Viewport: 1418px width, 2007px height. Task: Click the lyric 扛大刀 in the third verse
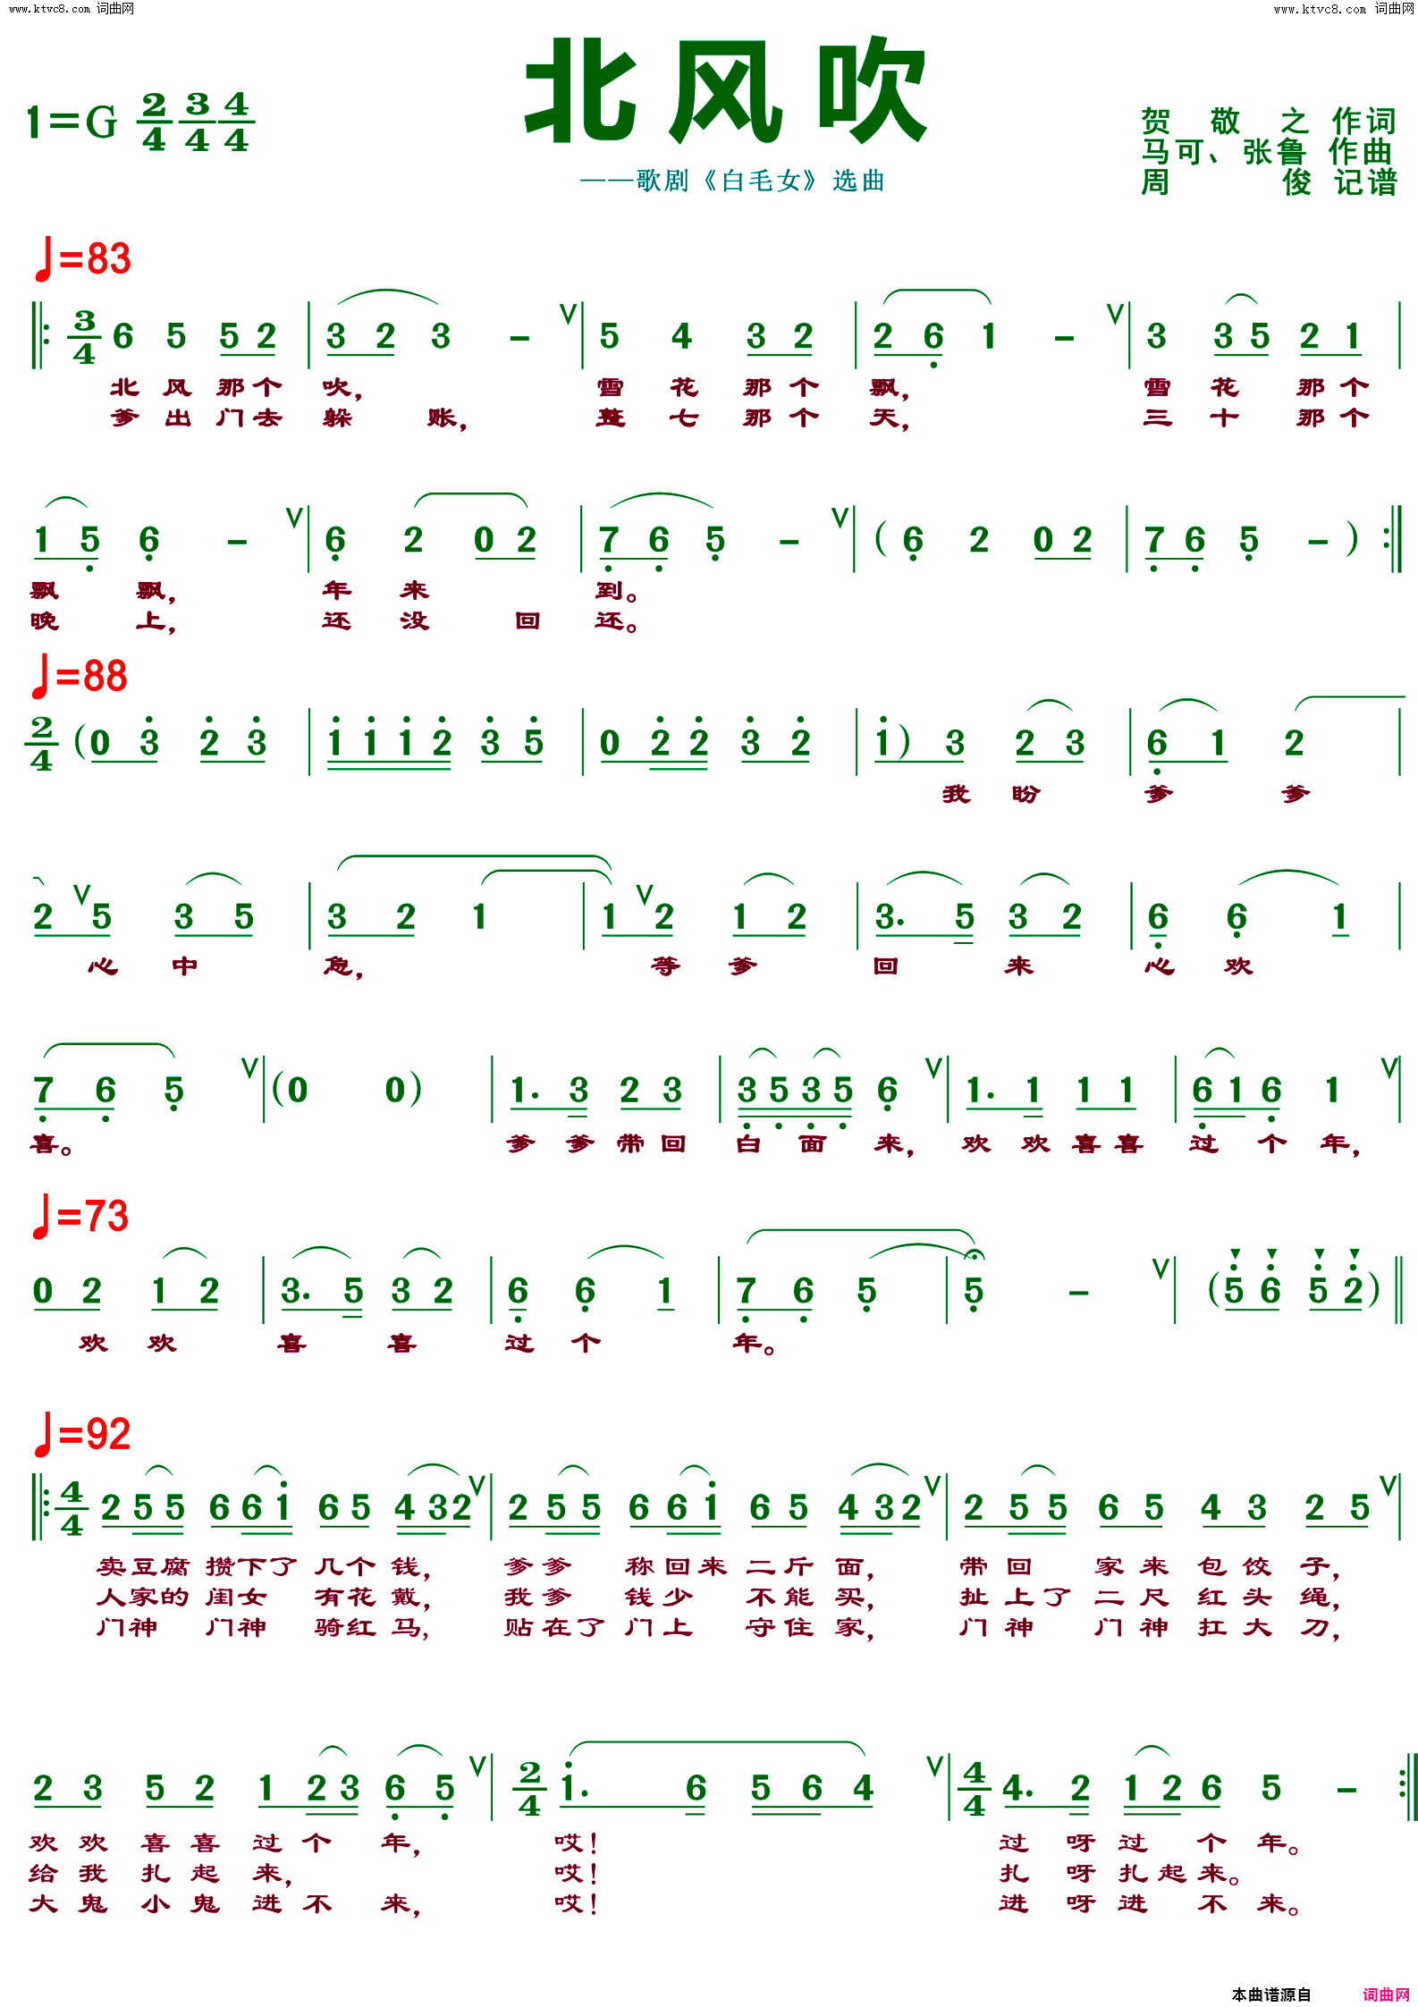(1263, 1627)
